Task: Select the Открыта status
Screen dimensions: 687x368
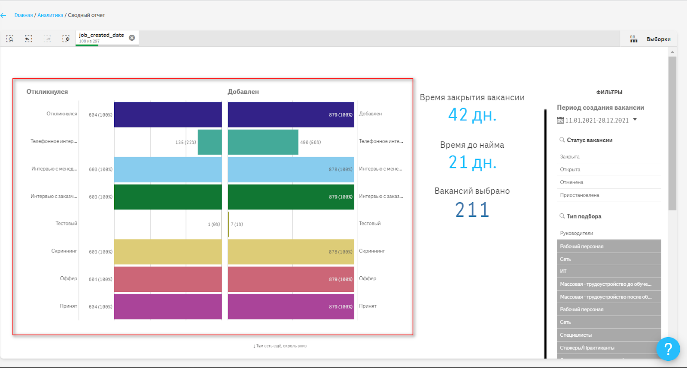Action: coord(609,170)
